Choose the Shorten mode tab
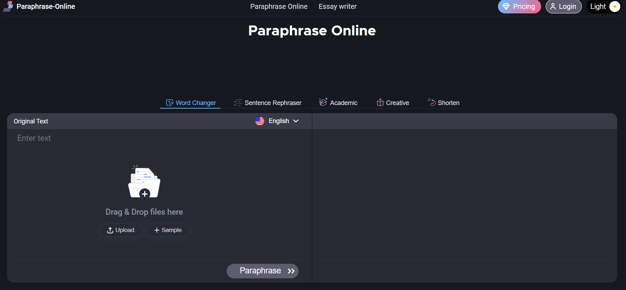This screenshot has width=626, height=290. click(x=444, y=103)
